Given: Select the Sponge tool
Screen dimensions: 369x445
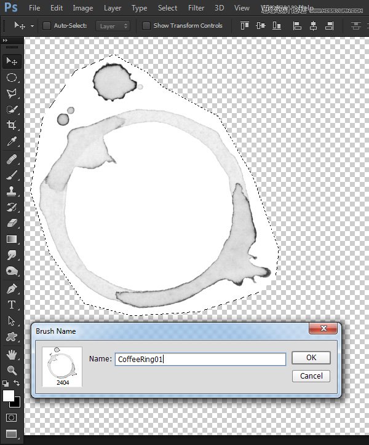Looking at the screenshot, I should pos(12,270).
